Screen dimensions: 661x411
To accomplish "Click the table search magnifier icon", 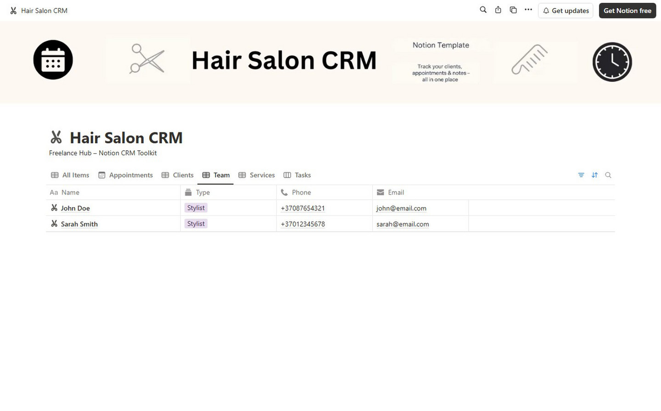I will point(608,175).
